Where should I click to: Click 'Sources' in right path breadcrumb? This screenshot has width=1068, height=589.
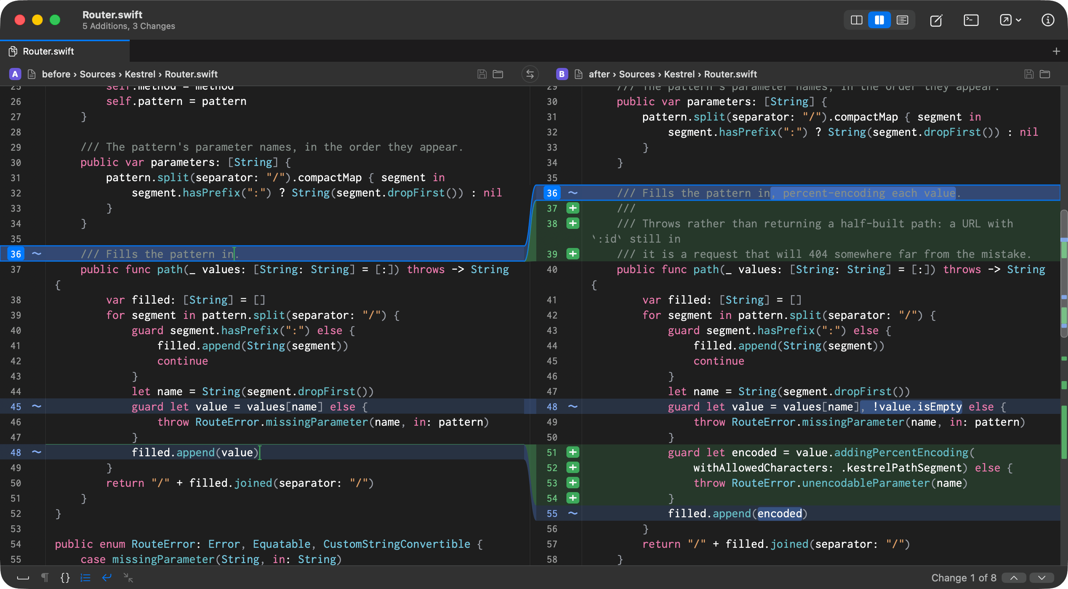(x=637, y=74)
